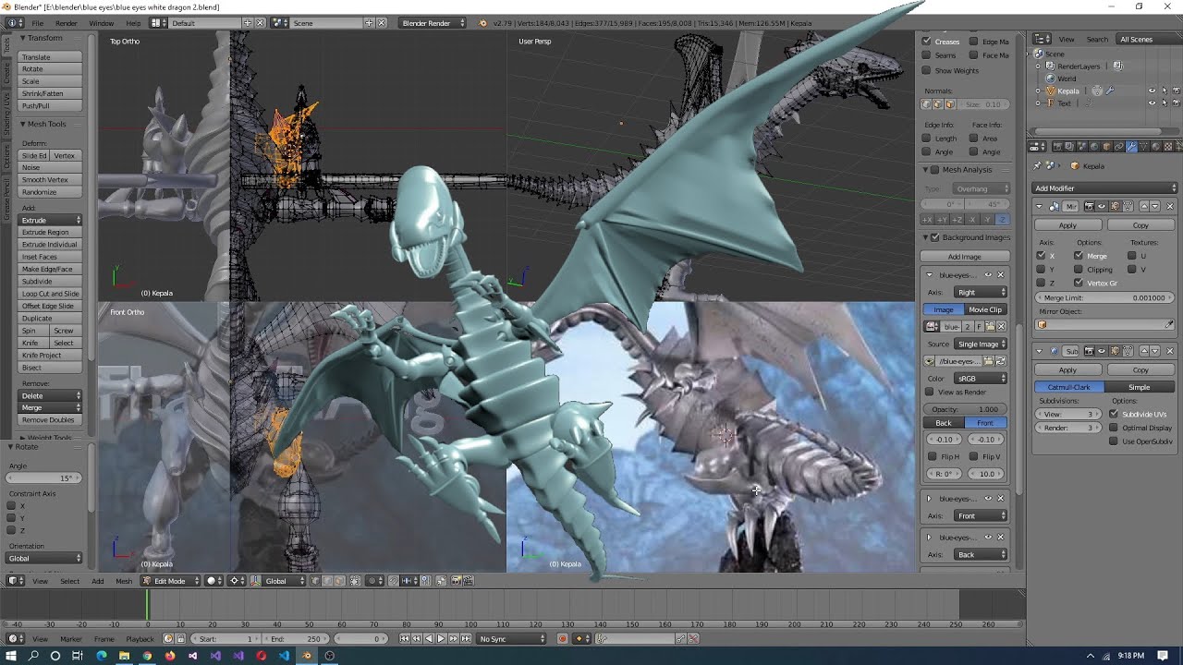Viewport: 1183px width, 665px height.
Task: Open the Render camera properties tab
Action: tap(1057, 147)
